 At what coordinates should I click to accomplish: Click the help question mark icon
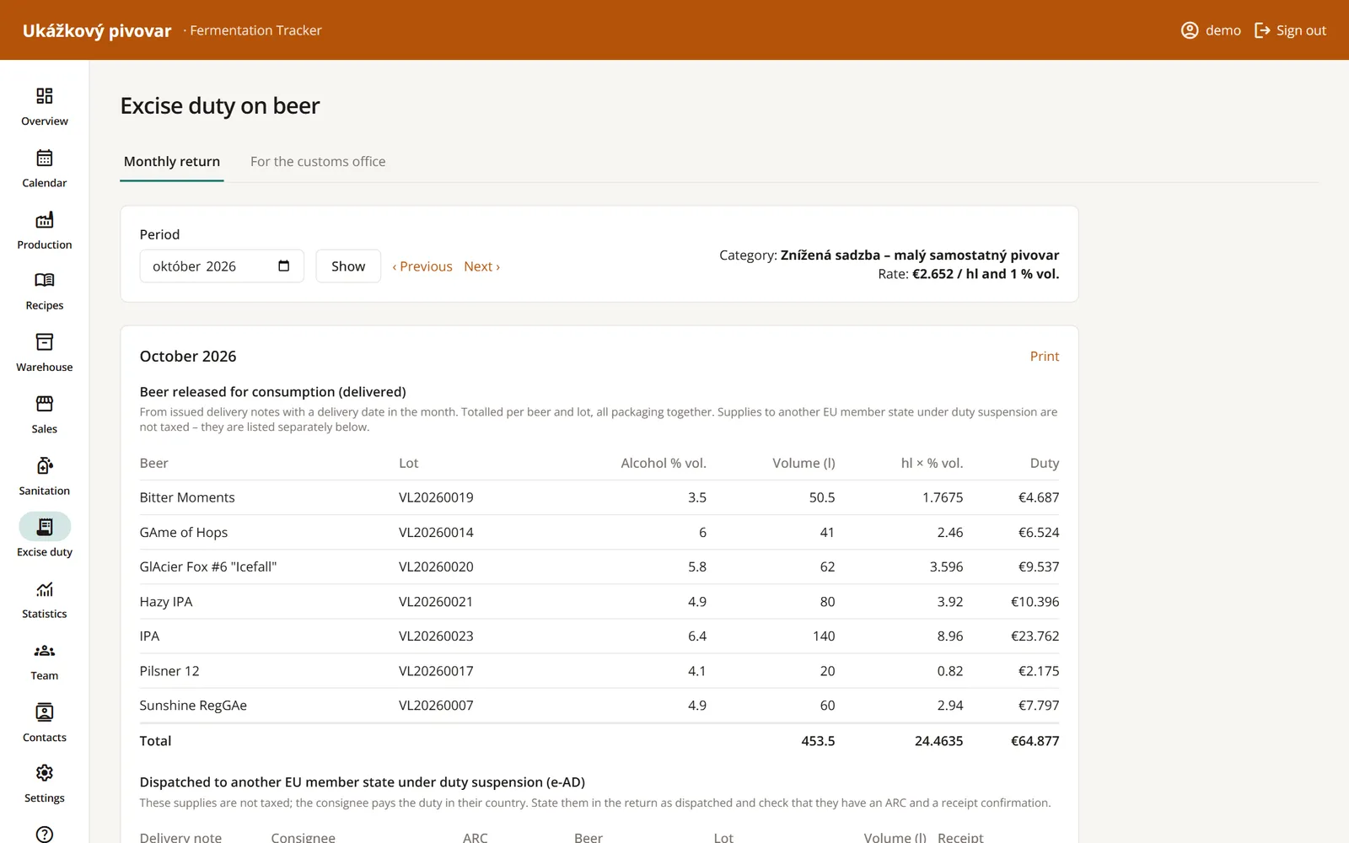pyautogui.click(x=45, y=834)
